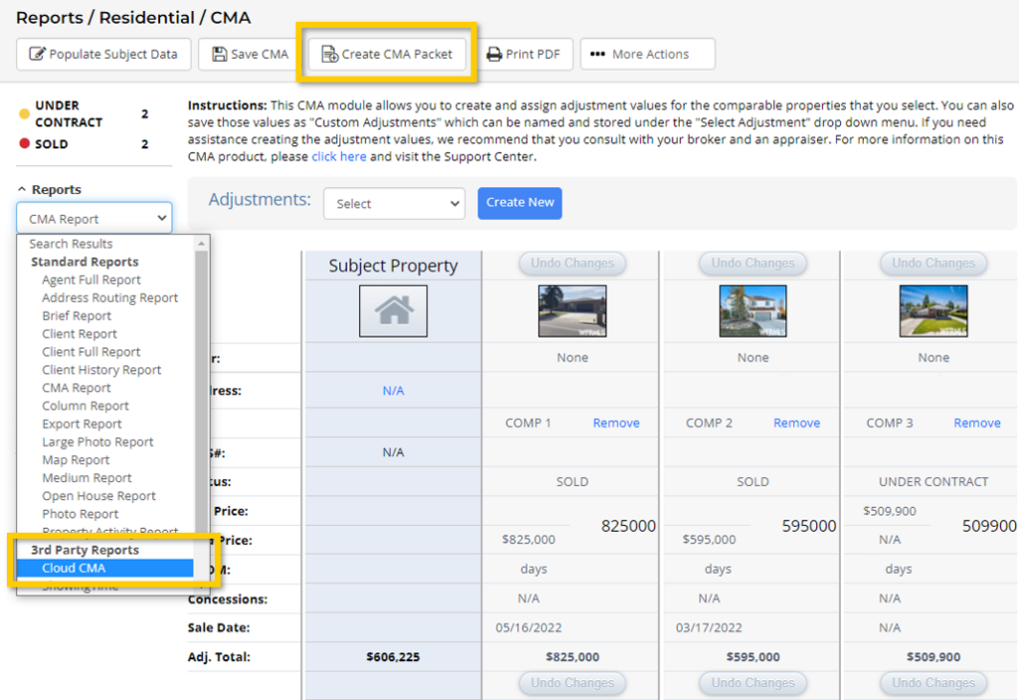Open the COMP 3 property photo

tap(933, 311)
